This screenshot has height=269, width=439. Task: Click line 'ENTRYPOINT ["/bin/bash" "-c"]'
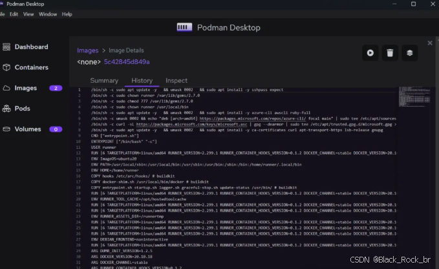(123, 142)
